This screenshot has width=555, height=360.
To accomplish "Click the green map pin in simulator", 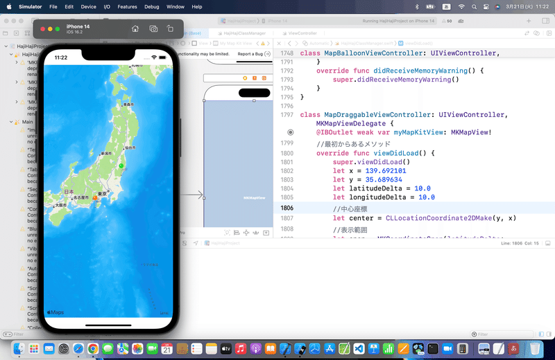I will point(121,165).
